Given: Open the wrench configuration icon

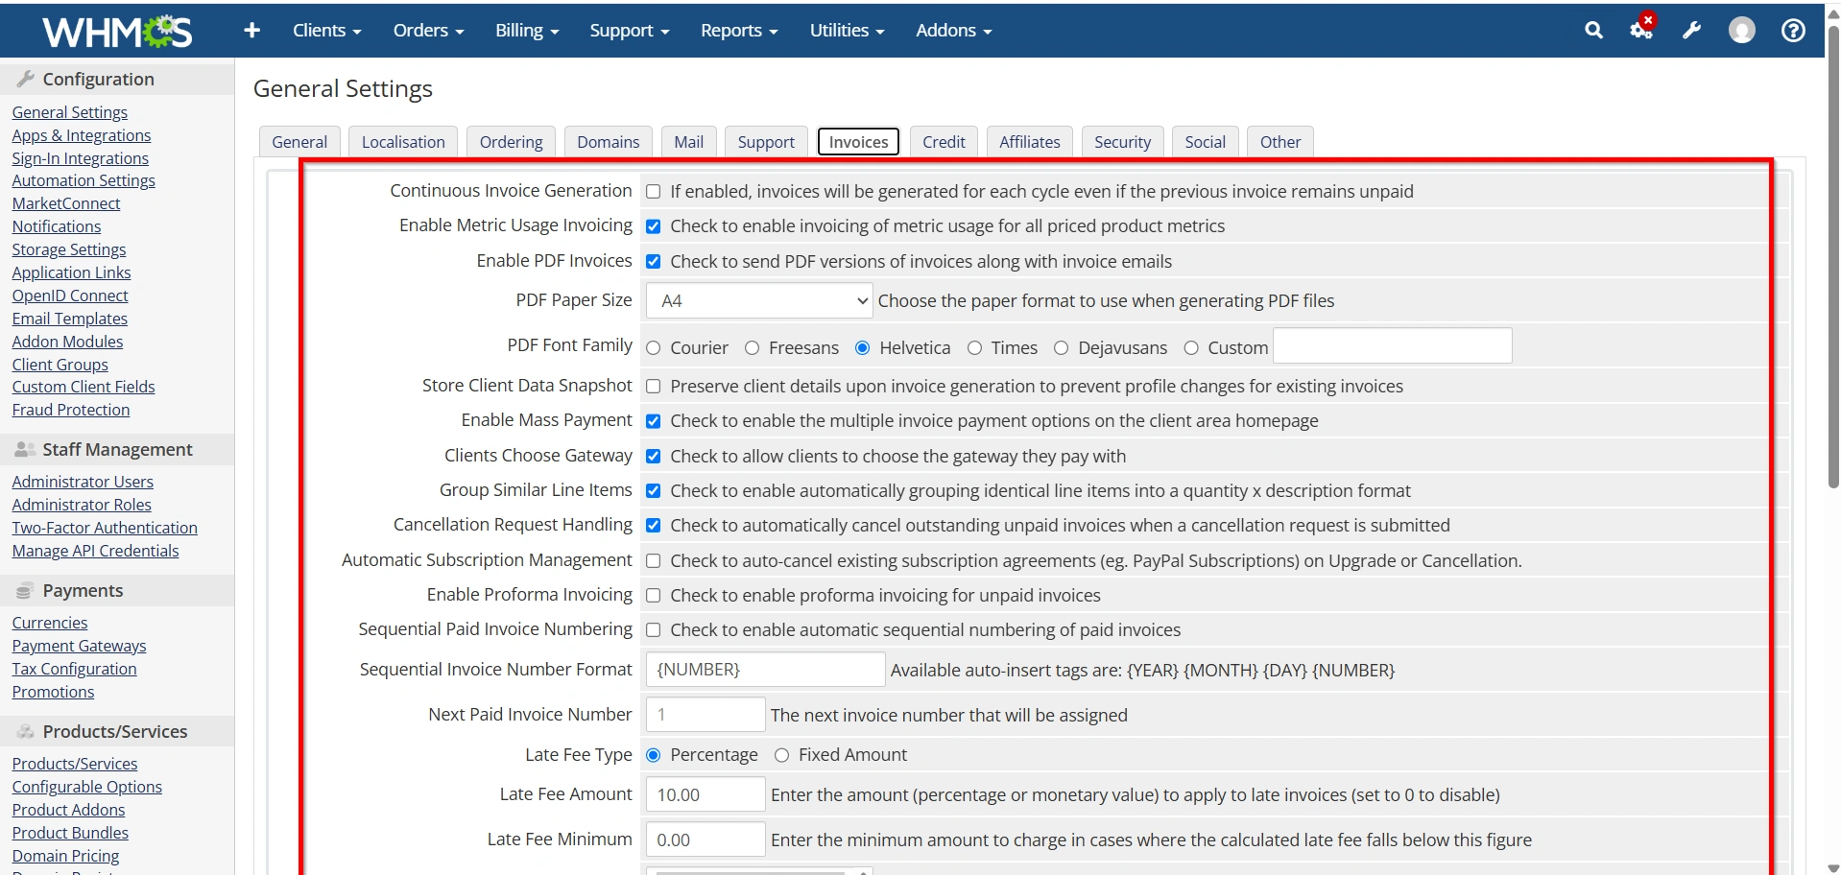Looking at the screenshot, I should click(1692, 31).
